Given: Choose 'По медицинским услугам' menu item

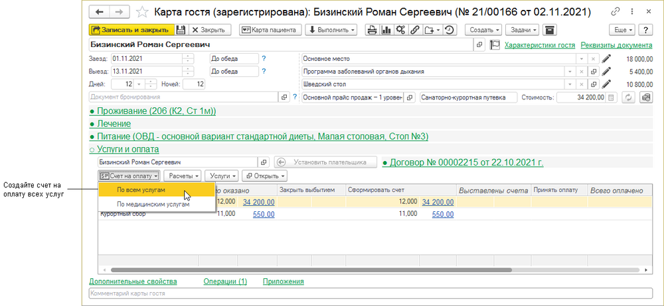Looking at the screenshot, I should pos(153,204).
